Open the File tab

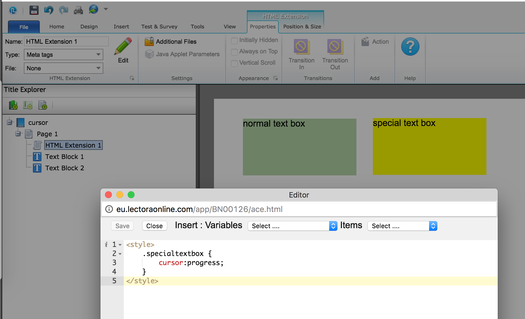tap(24, 27)
